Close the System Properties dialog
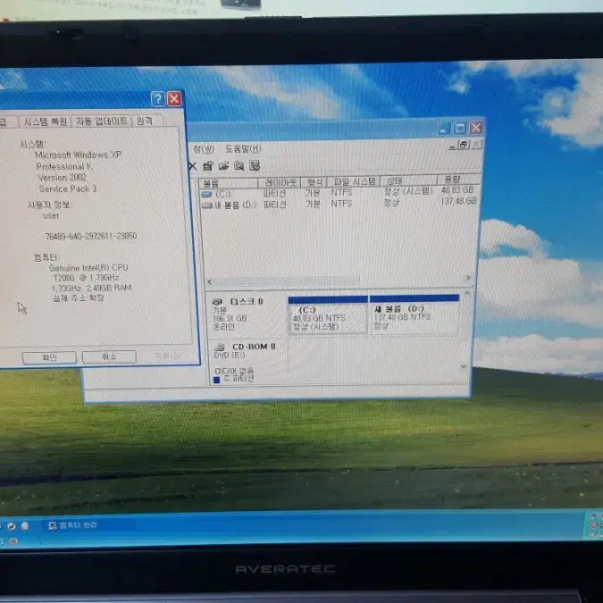 pos(174,99)
